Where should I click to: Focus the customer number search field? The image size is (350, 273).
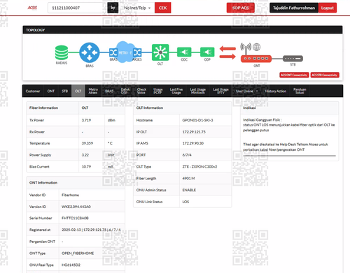point(77,8)
